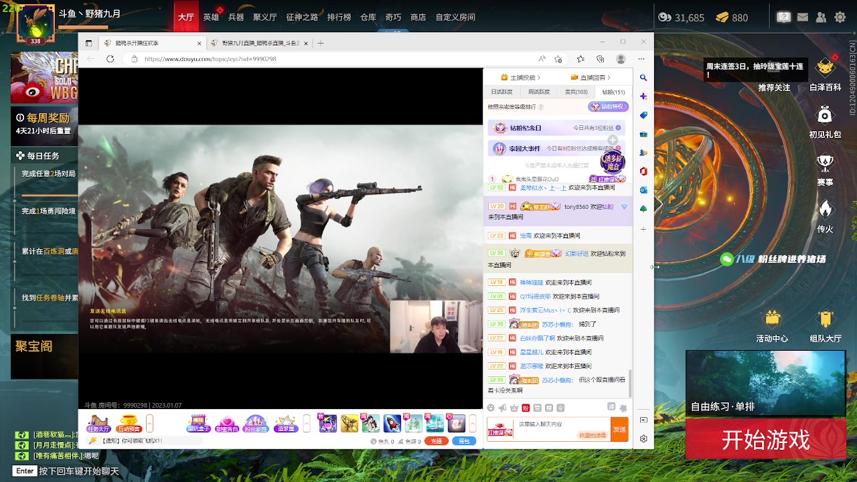
Task: Open 互动预言 icon under stream
Action: [x=129, y=424]
